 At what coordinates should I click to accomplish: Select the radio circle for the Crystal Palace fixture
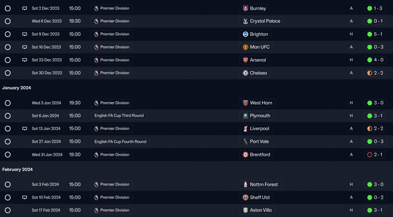[x=8, y=21]
